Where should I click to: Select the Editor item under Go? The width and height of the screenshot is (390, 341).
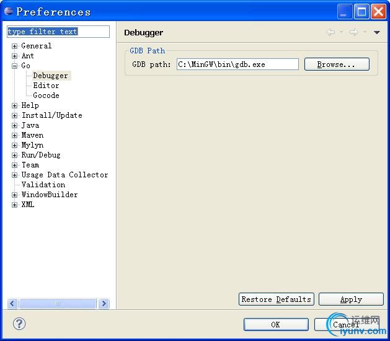[46, 86]
